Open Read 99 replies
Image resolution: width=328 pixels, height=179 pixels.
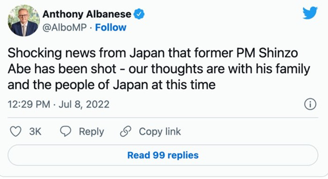pos(163,155)
